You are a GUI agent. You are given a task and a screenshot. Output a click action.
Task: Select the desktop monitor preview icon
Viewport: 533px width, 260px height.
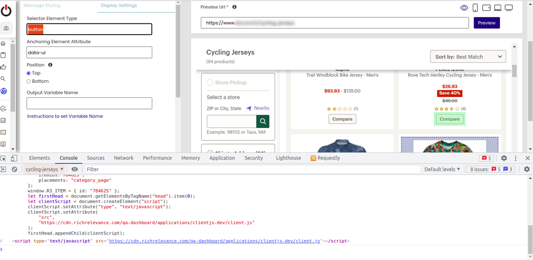pyautogui.click(x=509, y=8)
